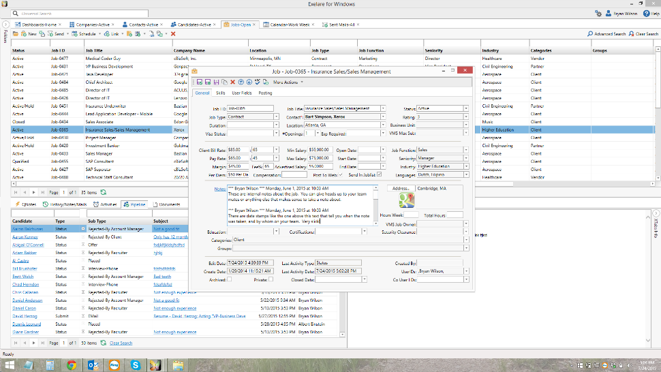Image resolution: width=661 pixels, height=372 pixels.
Task: Click the Min Salary input field
Action: coord(322,149)
